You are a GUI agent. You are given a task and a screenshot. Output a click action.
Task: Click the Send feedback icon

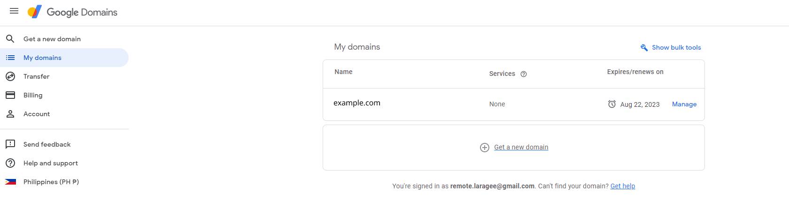[10, 144]
